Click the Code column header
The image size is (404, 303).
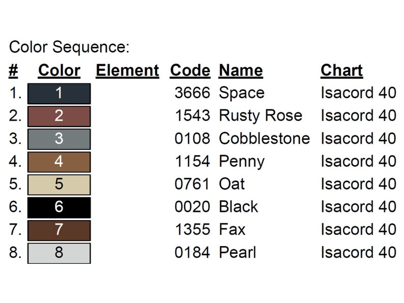[190, 70]
